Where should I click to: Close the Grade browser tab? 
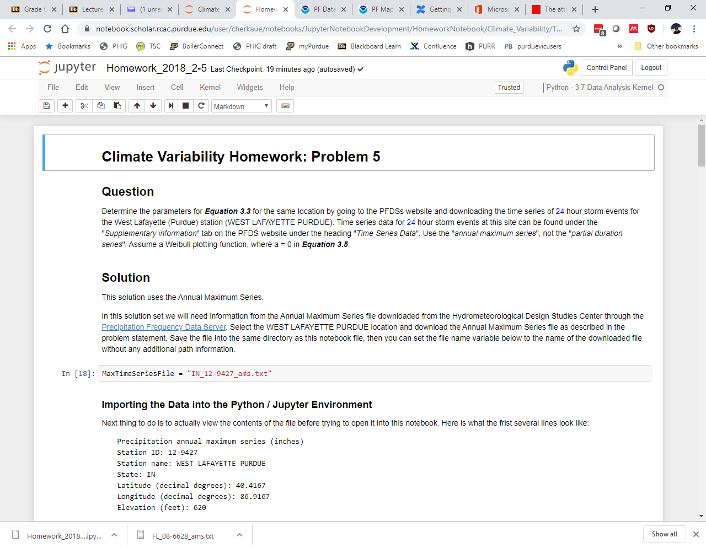pos(54,9)
